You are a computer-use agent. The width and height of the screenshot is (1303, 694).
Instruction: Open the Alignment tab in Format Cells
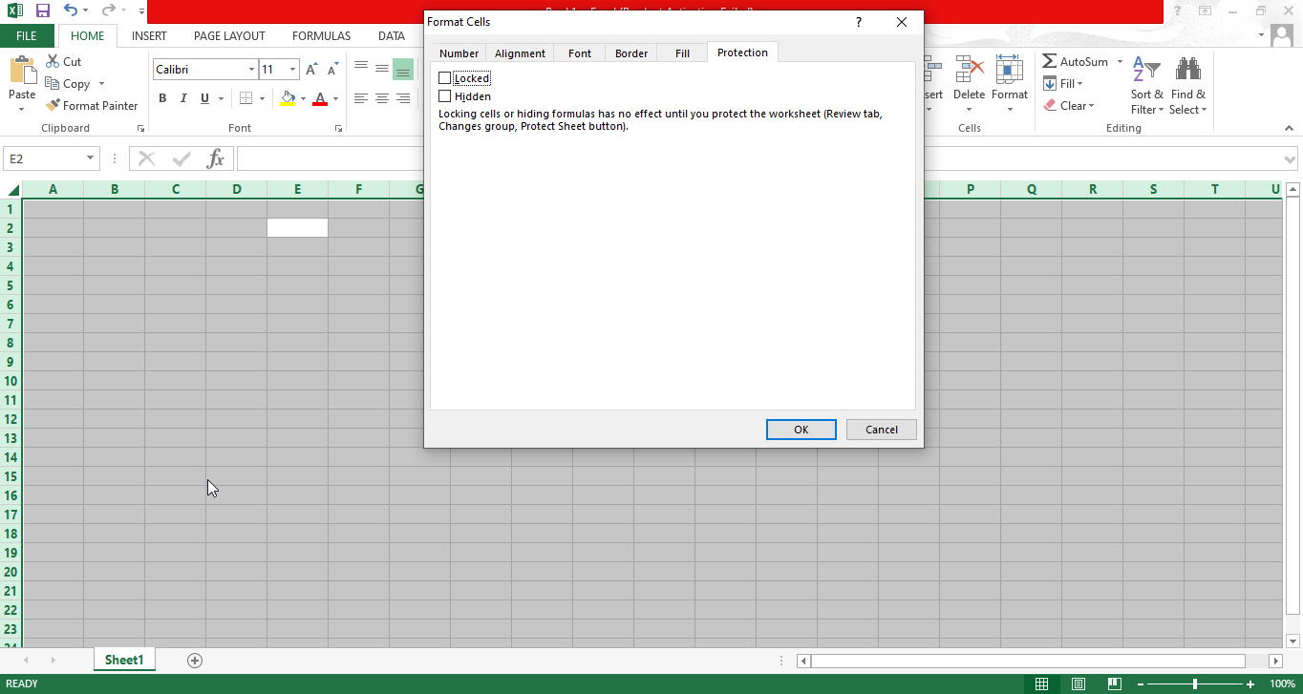pos(520,53)
